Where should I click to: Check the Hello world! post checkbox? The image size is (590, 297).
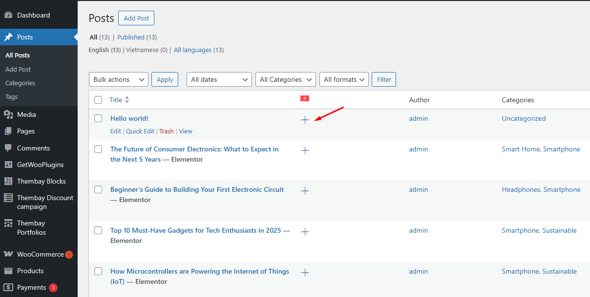coord(98,118)
